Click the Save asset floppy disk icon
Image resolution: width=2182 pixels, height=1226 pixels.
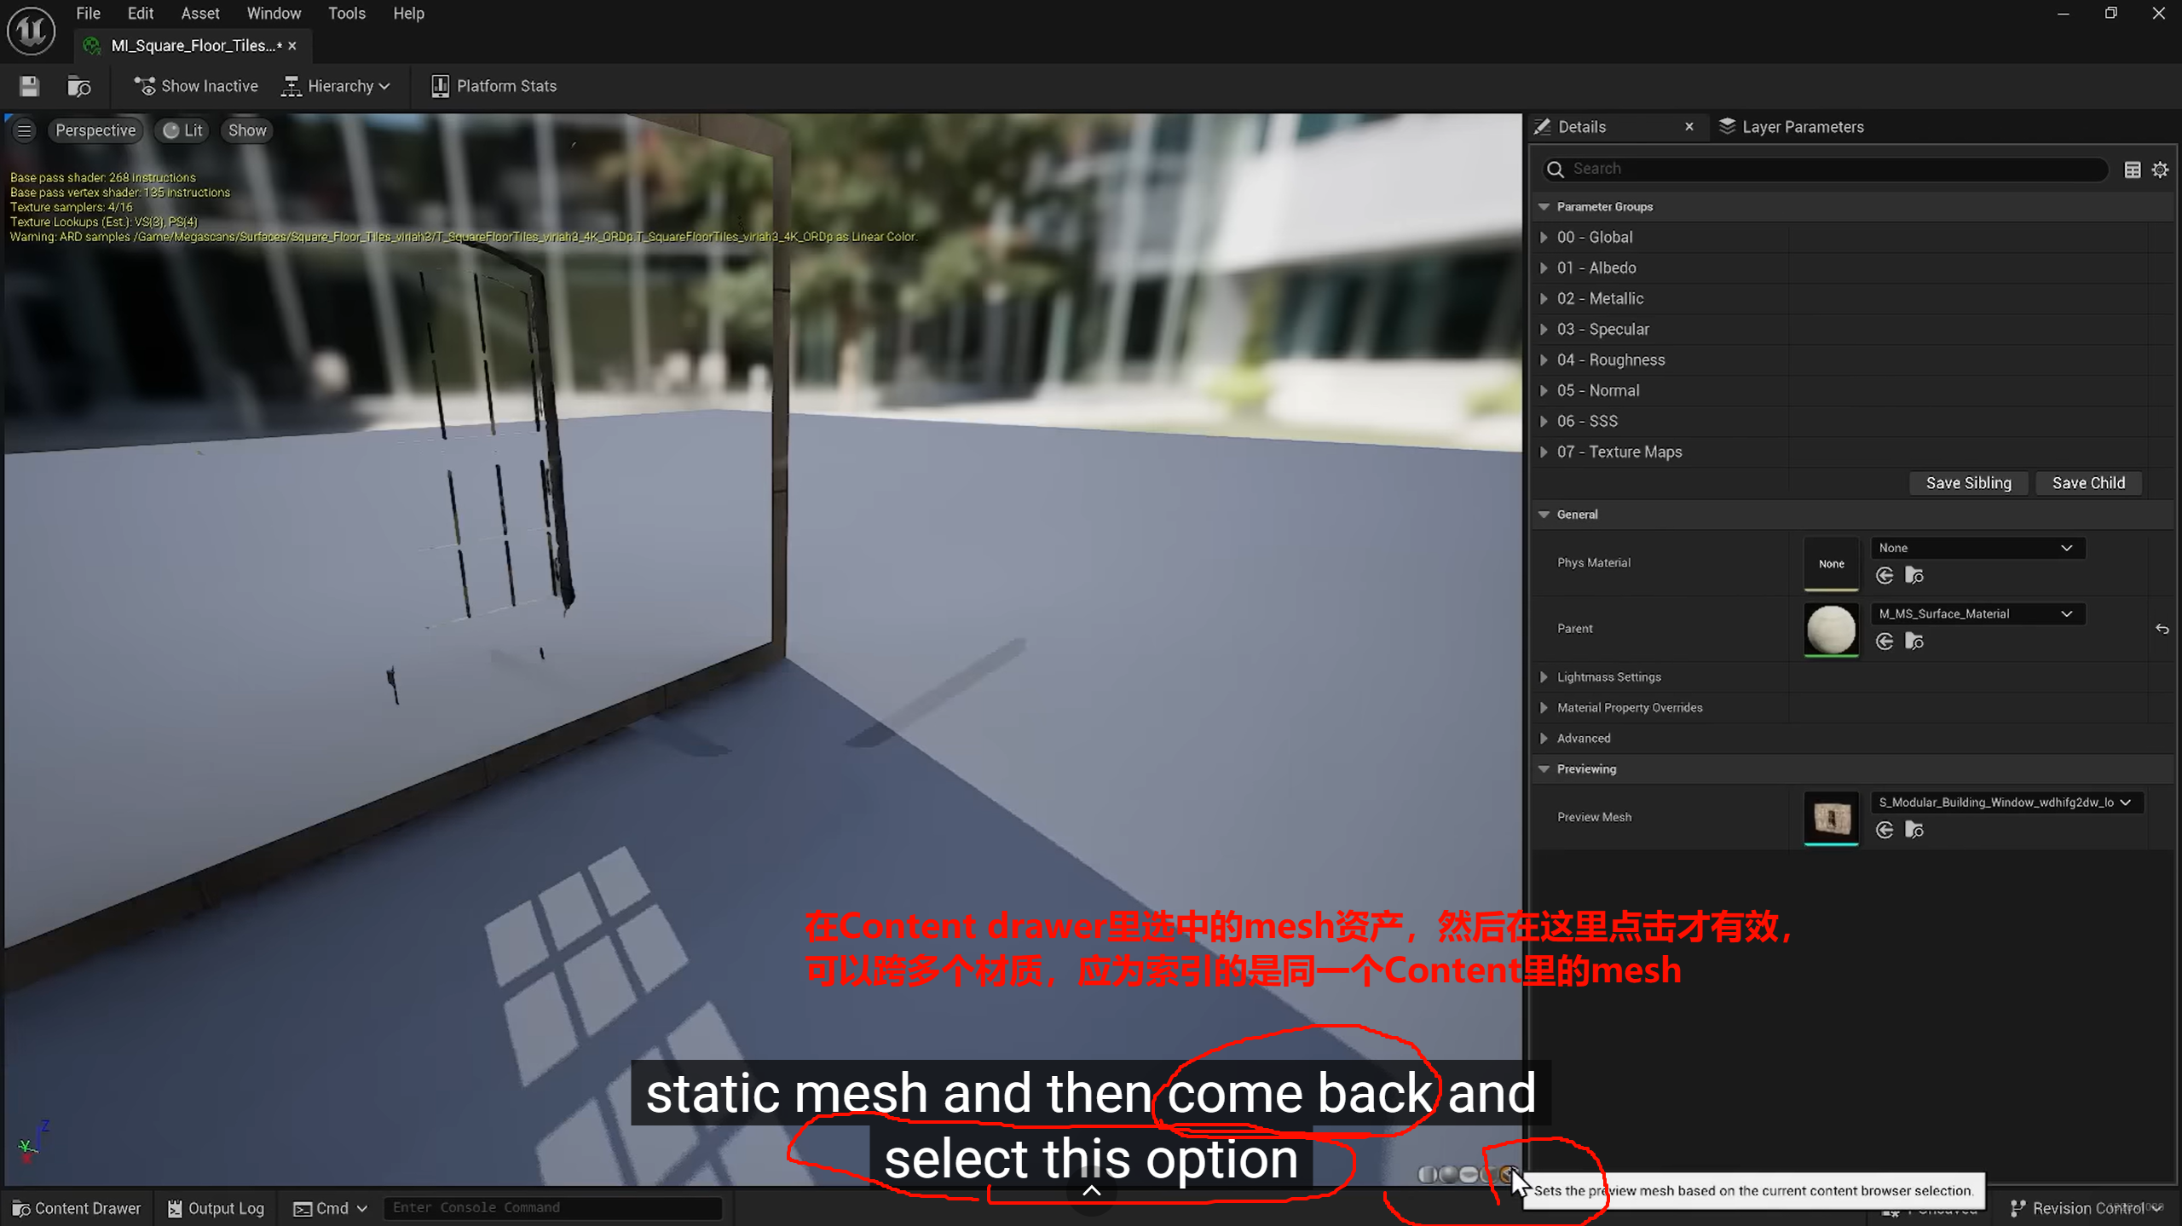coord(29,86)
